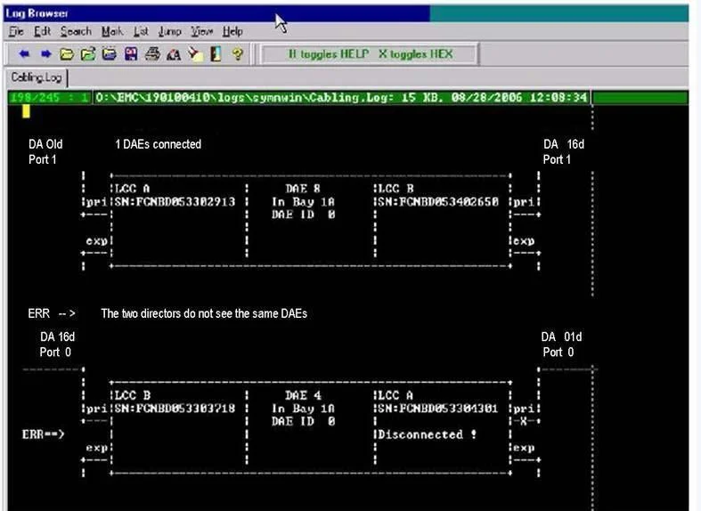Open the View menu
The width and height of the screenshot is (701, 511).
tap(201, 31)
